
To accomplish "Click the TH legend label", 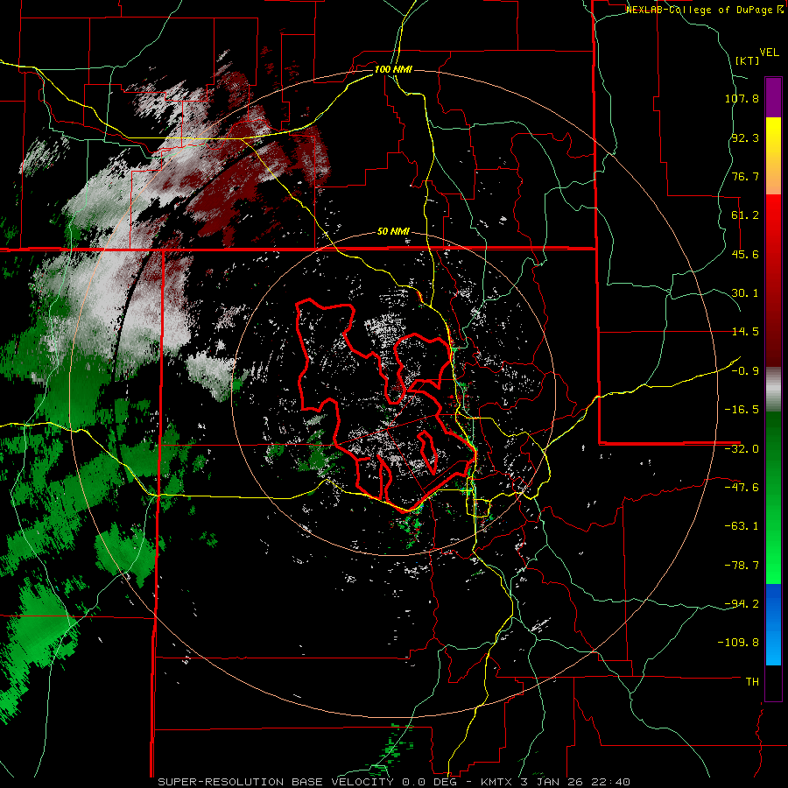I will click(x=752, y=682).
